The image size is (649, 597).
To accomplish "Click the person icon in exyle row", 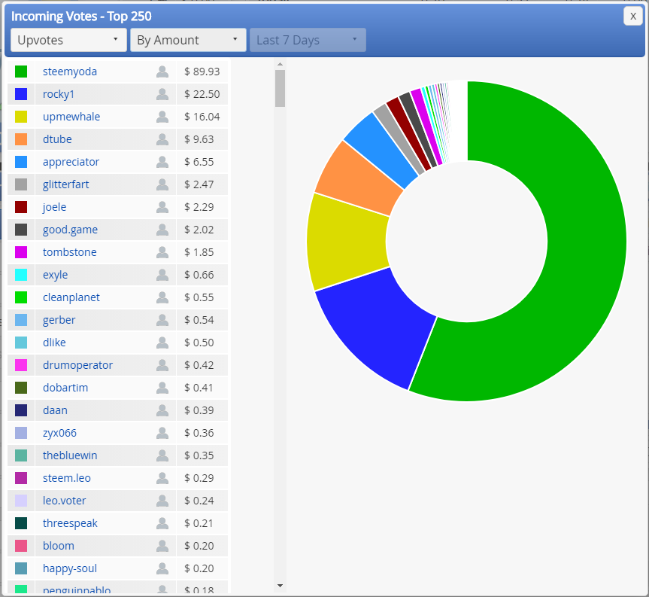I will click(162, 275).
